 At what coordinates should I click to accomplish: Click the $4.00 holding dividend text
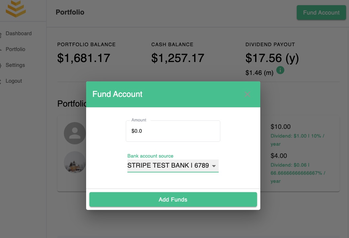[298, 173]
